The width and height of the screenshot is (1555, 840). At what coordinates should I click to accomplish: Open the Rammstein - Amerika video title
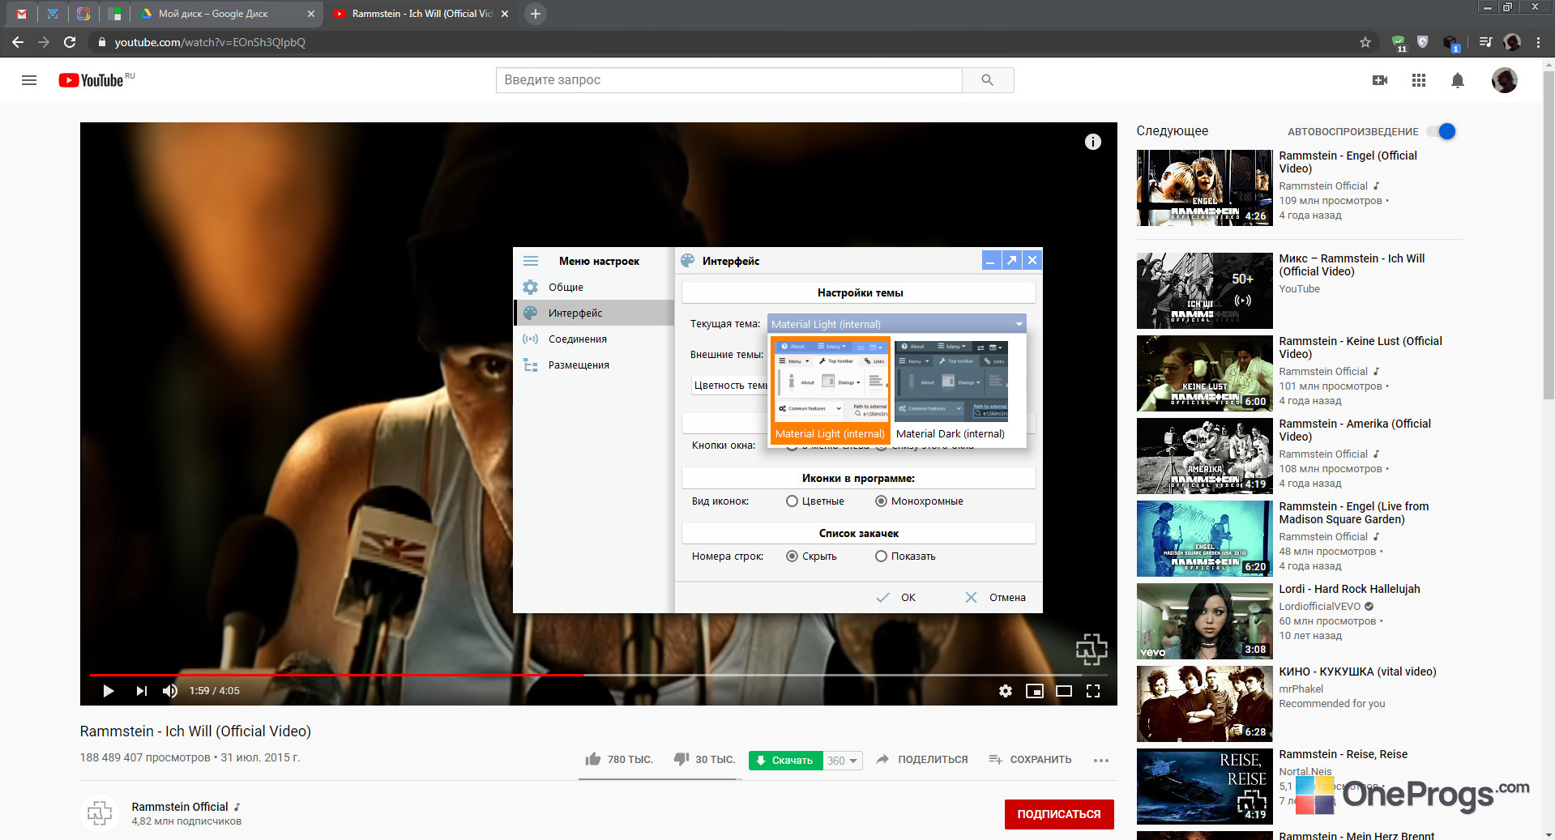1355,430
